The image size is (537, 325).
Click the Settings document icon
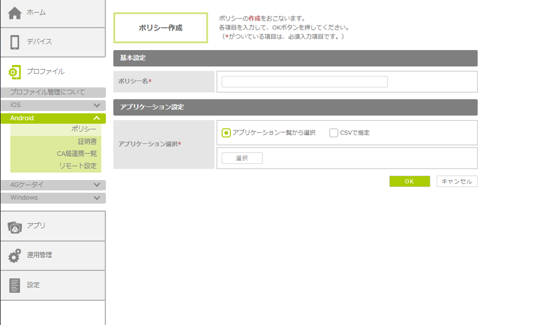point(15,285)
